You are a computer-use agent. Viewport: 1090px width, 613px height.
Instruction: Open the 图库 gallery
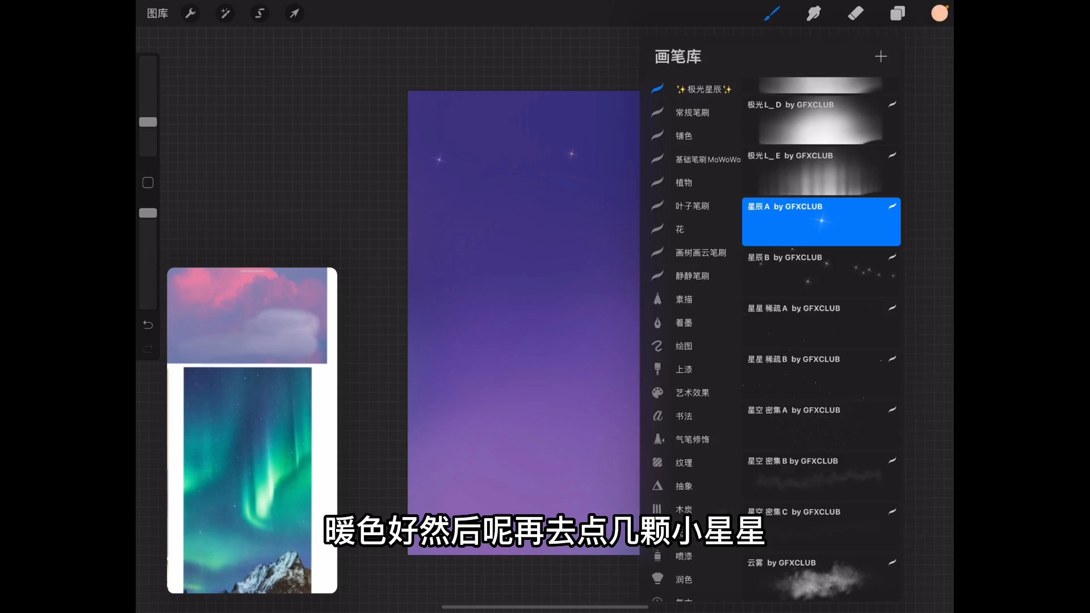[157, 13]
